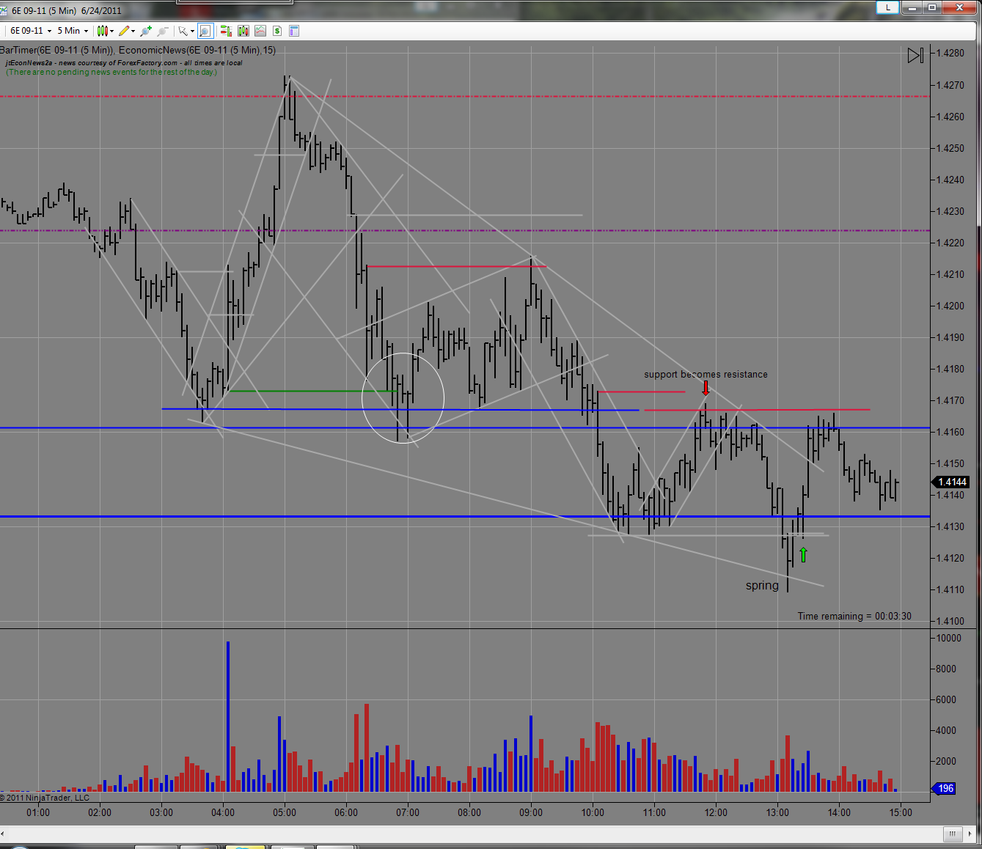
Task: Click the L link button in title bar
Action: (x=888, y=7)
